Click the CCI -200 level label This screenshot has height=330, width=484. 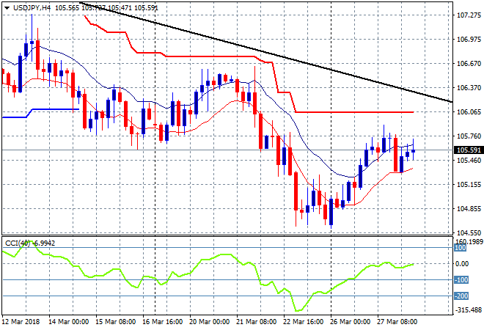tap(461, 296)
